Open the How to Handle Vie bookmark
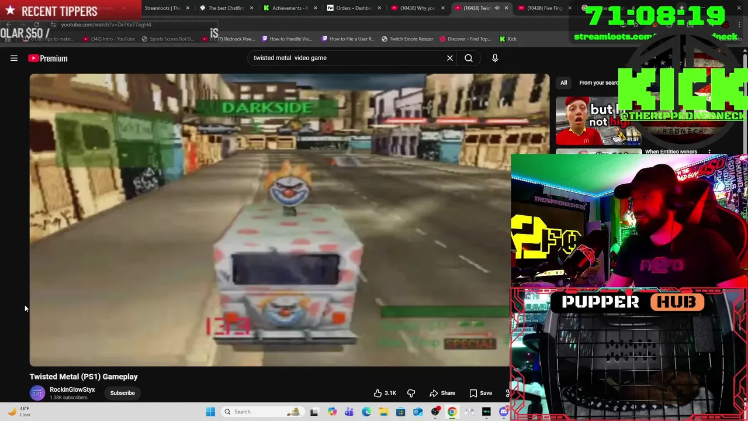Viewport: 748px width, 421px height. point(287,39)
